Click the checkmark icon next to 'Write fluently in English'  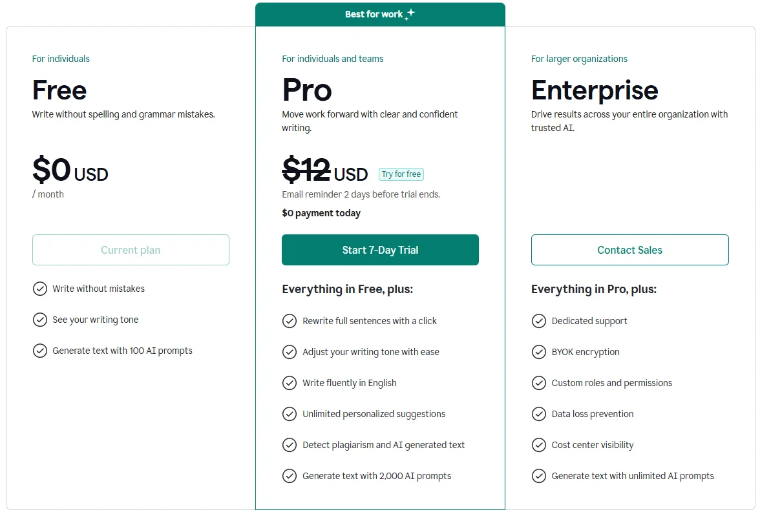pos(290,383)
